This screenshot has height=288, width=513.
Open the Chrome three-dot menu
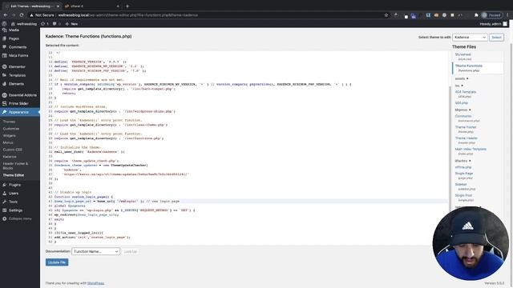coord(507,15)
